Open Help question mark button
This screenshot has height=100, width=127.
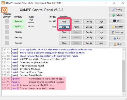point(117,38)
